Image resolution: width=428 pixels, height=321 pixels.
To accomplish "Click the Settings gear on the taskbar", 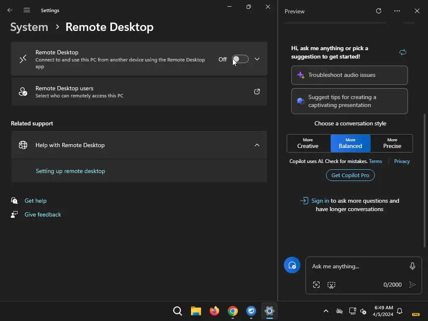I will click(270, 311).
